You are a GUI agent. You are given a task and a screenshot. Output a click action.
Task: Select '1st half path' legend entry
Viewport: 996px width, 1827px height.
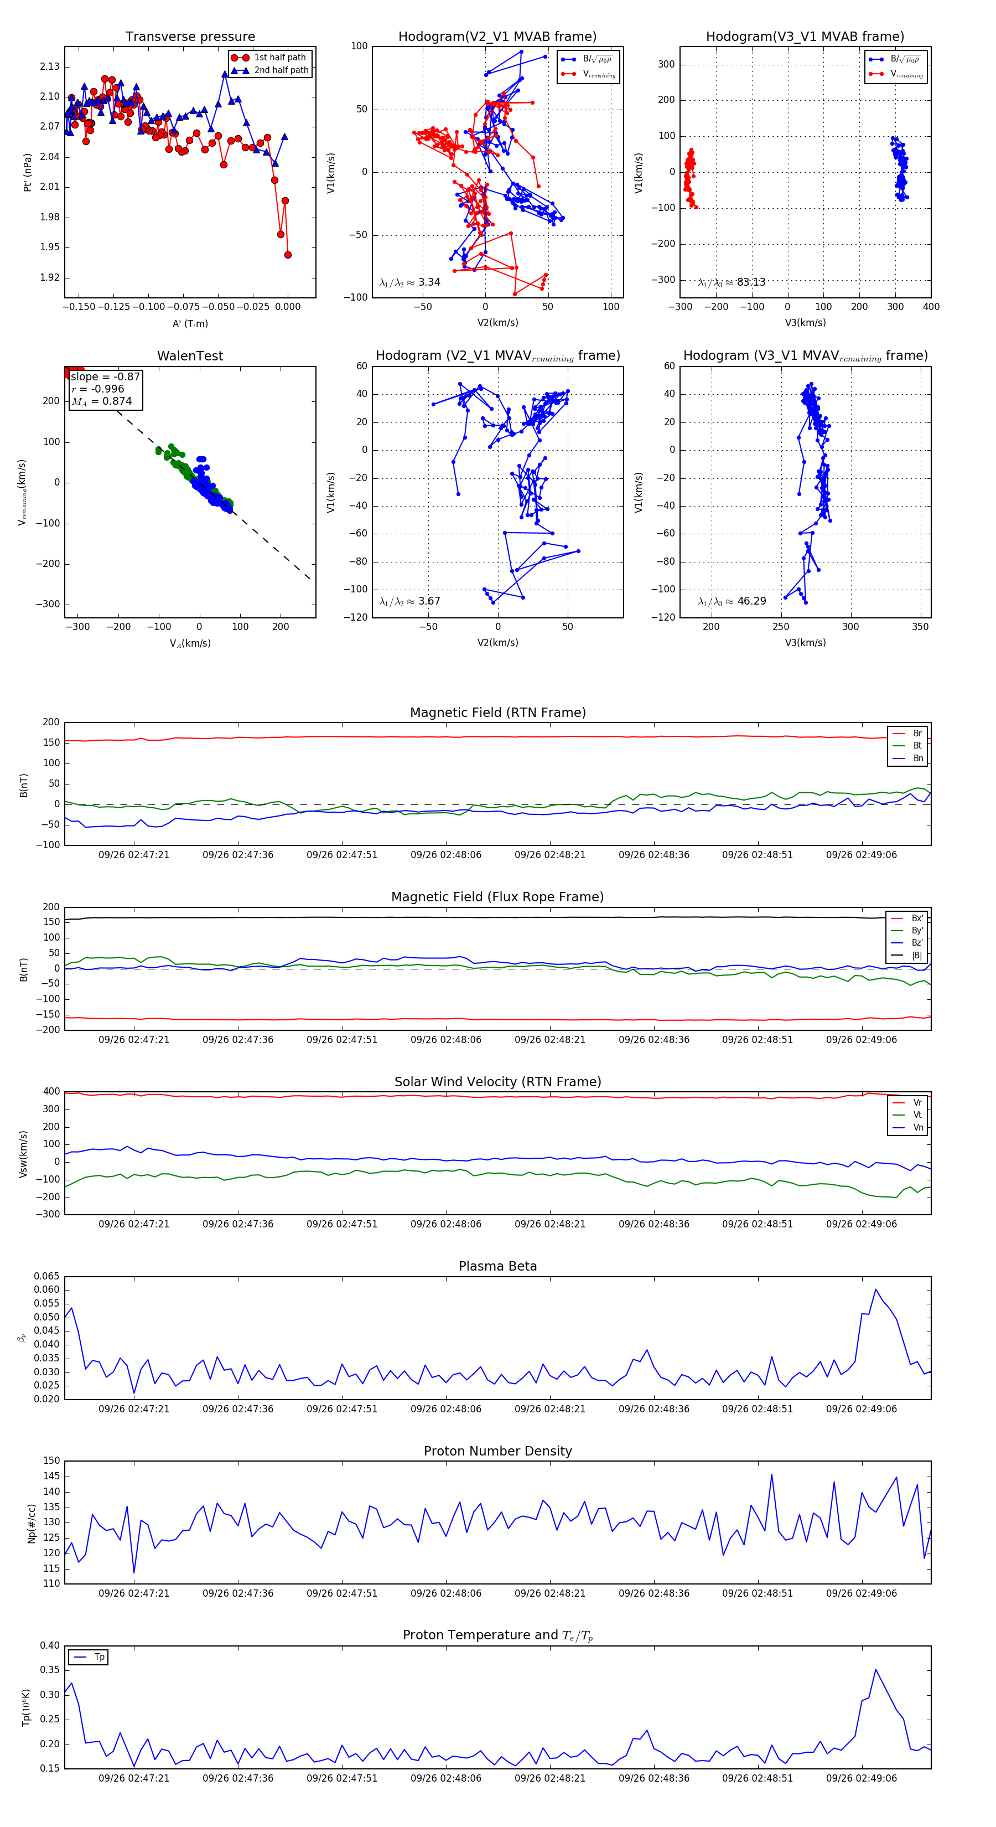pos(270,58)
